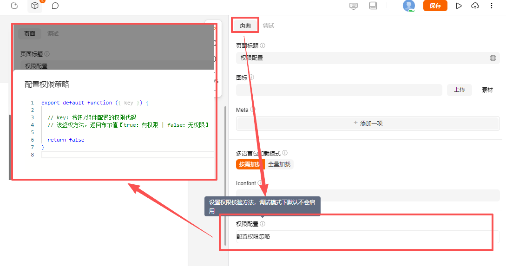Viewport: 506px width, 266px height.
Task: Click the play preview icon
Action: click(459, 6)
